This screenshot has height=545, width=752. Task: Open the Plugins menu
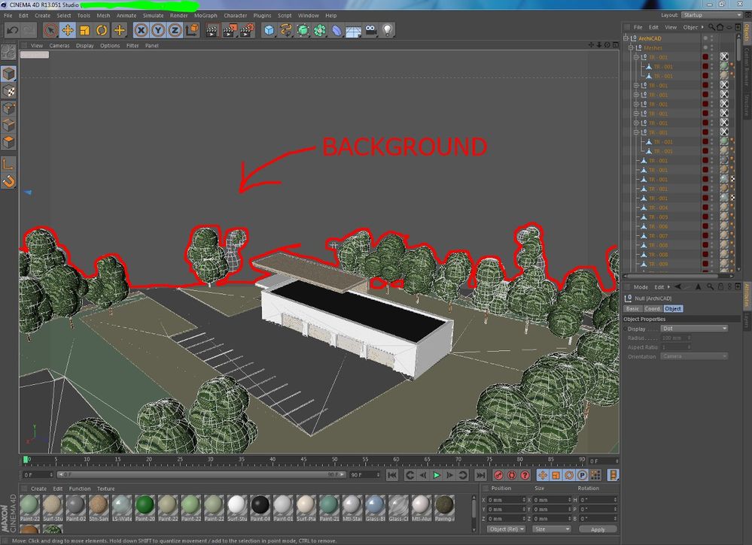click(x=263, y=15)
